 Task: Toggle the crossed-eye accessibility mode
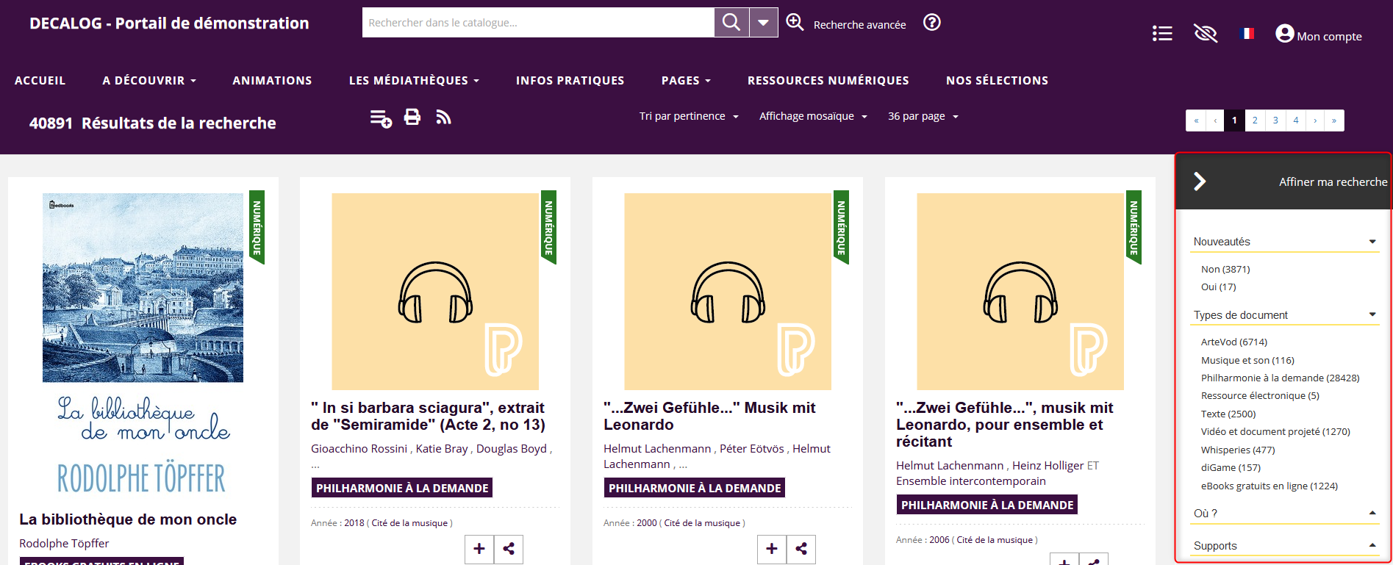[1206, 34]
